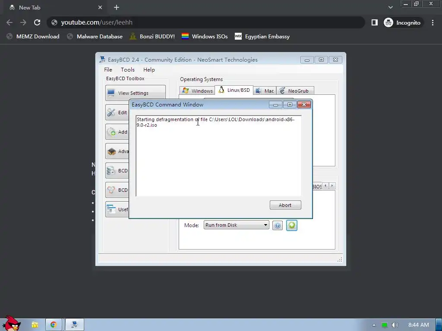Open the Mode dropdown showing Run from Disk
Screen dimensions: 442x331
click(236, 225)
